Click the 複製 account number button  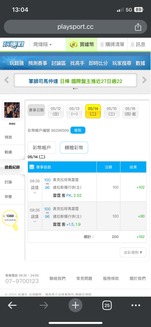pos(78,130)
